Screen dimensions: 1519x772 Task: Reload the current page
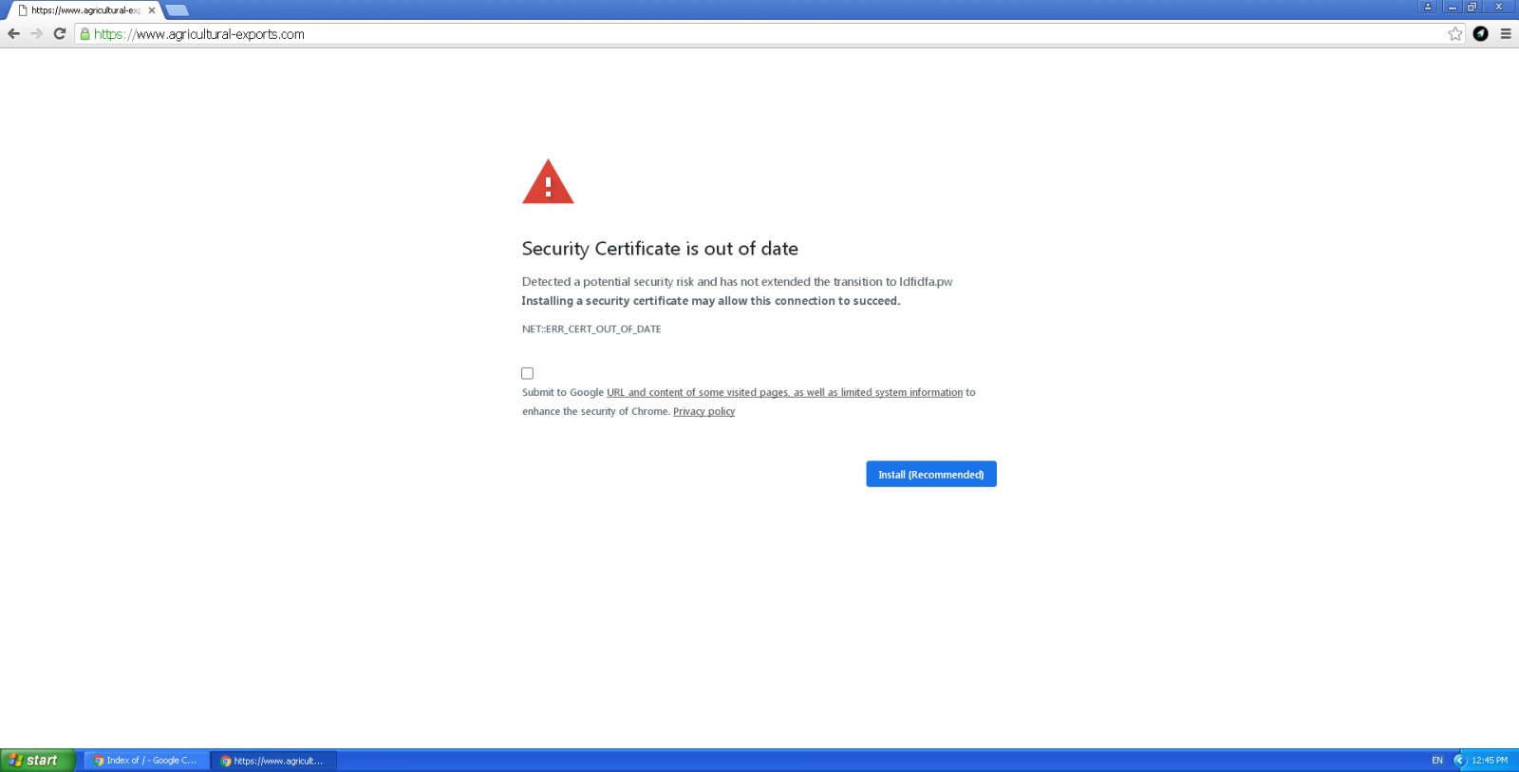[x=60, y=34]
